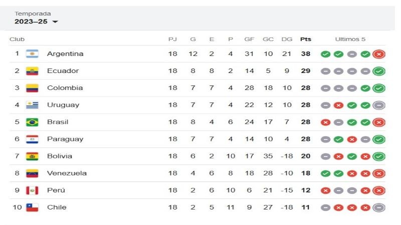401x225 pixels.
Task: Click the Ultimos 5 column header
Action: [350, 39]
